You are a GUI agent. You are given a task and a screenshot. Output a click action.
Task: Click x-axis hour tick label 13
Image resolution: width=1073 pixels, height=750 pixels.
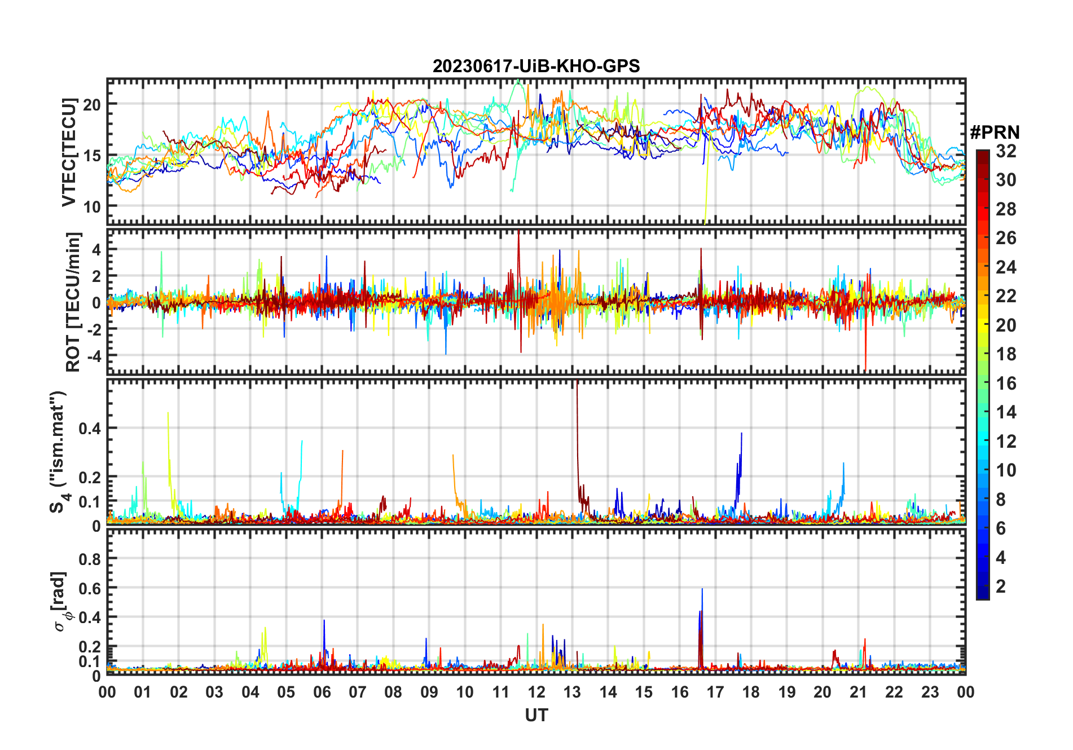[572, 692]
